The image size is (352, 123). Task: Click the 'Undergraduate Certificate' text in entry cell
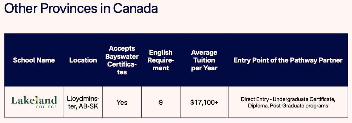(304, 99)
